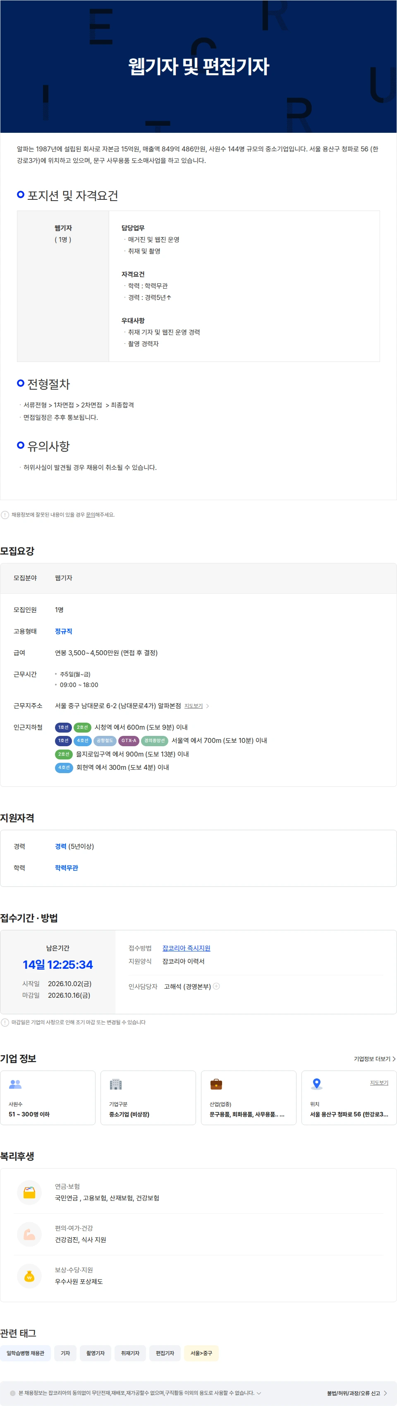Image resolution: width=397 pixels, height=1406 pixels.
Task: Click 2호선 badge for 을지로입구역
Action: [x=64, y=754]
